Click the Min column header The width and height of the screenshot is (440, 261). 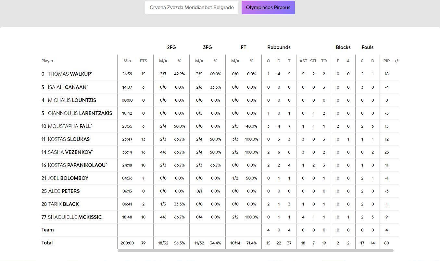tap(127, 61)
